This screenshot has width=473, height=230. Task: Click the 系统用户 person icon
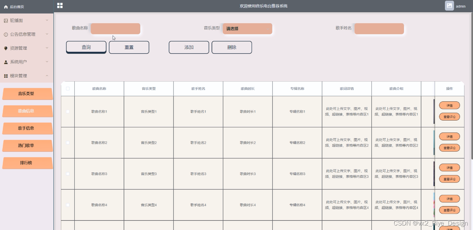coord(6,62)
